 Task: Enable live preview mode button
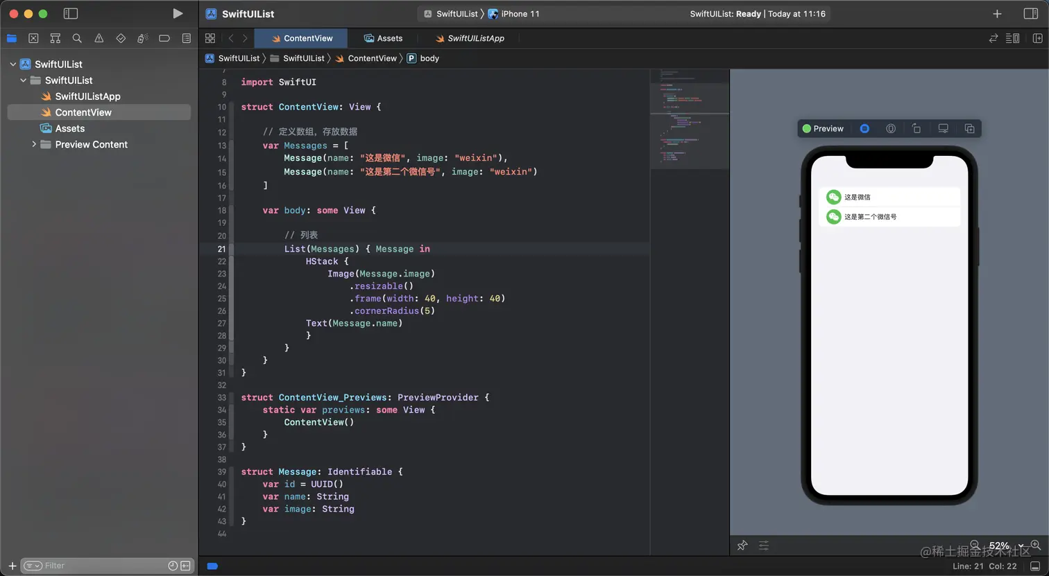(864, 129)
